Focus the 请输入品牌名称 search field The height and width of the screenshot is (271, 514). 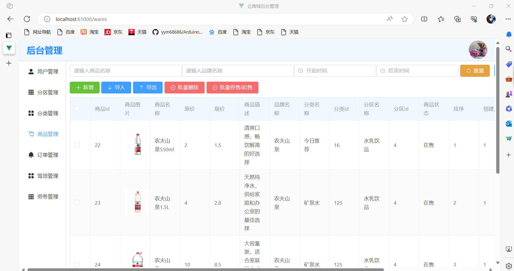(x=238, y=71)
